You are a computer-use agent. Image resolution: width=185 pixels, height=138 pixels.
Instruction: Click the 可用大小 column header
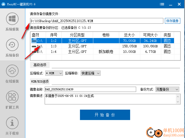point(151,35)
